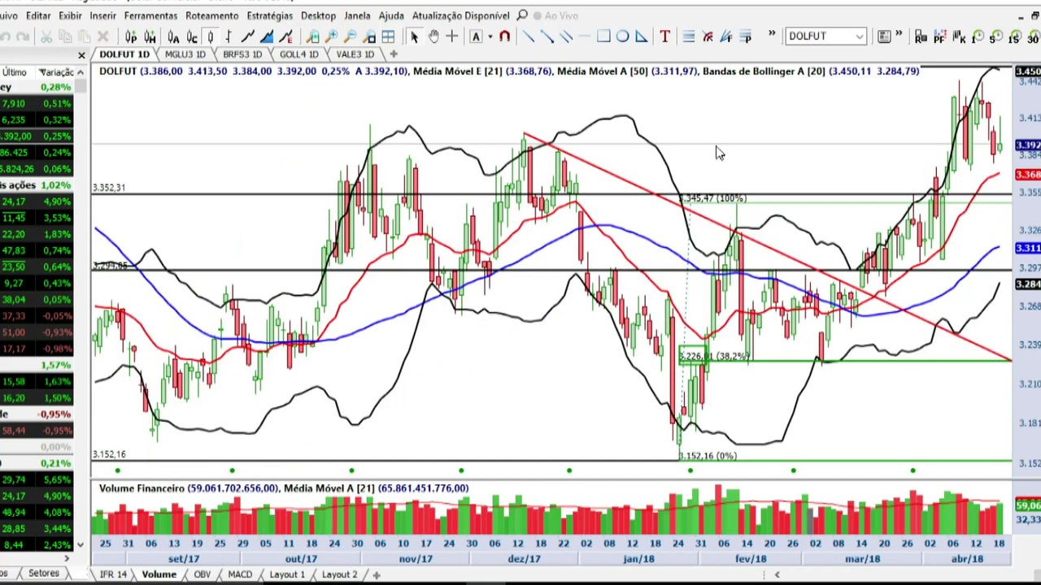Select the crosshair cursor tool
This screenshot has width=1041, height=585.
click(x=451, y=37)
